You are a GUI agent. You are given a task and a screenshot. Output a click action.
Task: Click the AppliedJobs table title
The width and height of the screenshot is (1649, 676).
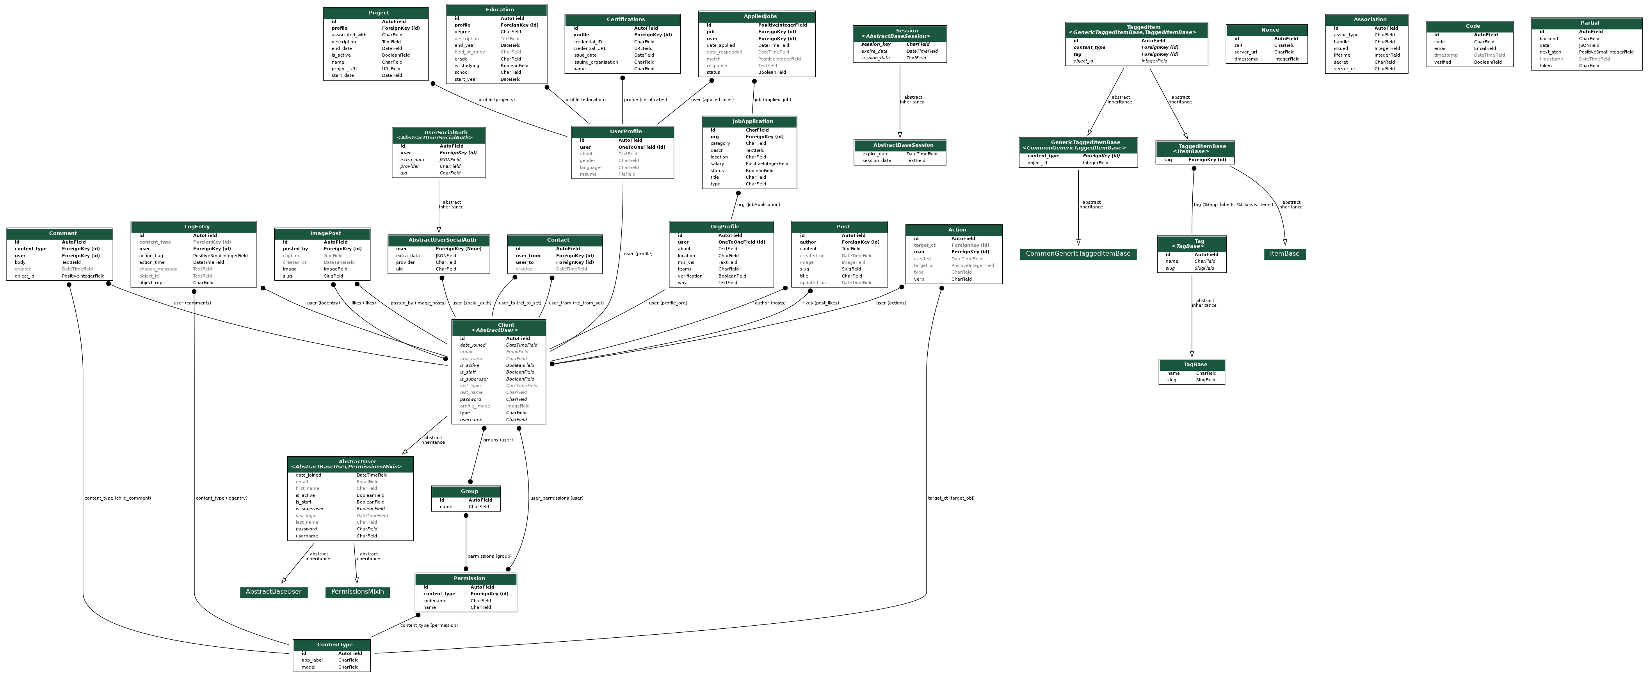(757, 16)
